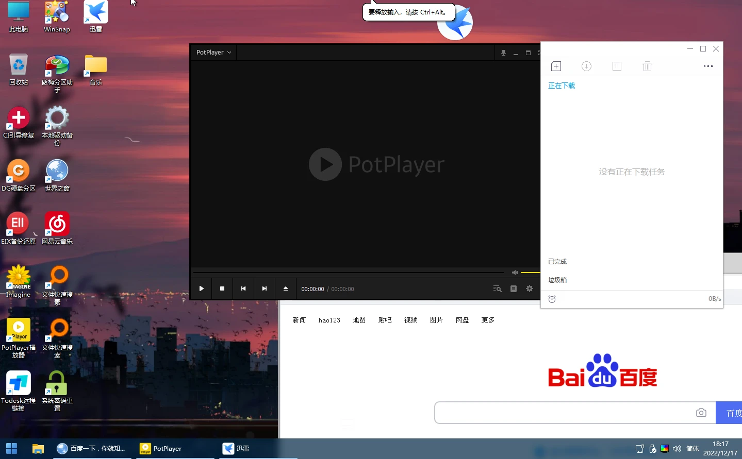
Task: Click the start download icon in Xunlei
Action: pyautogui.click(x=586, y=66)
